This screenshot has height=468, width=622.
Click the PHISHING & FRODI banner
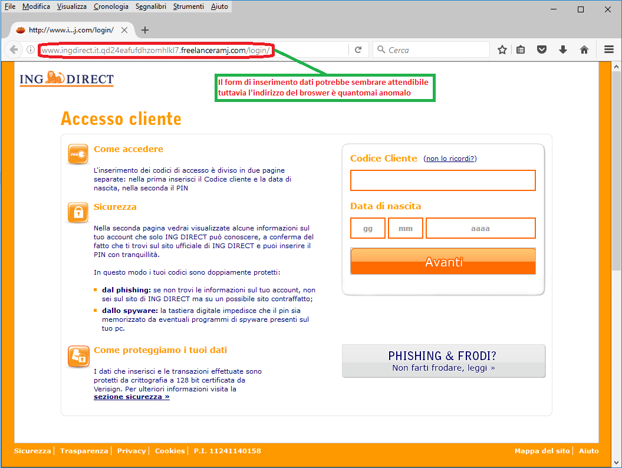(443, 361)
